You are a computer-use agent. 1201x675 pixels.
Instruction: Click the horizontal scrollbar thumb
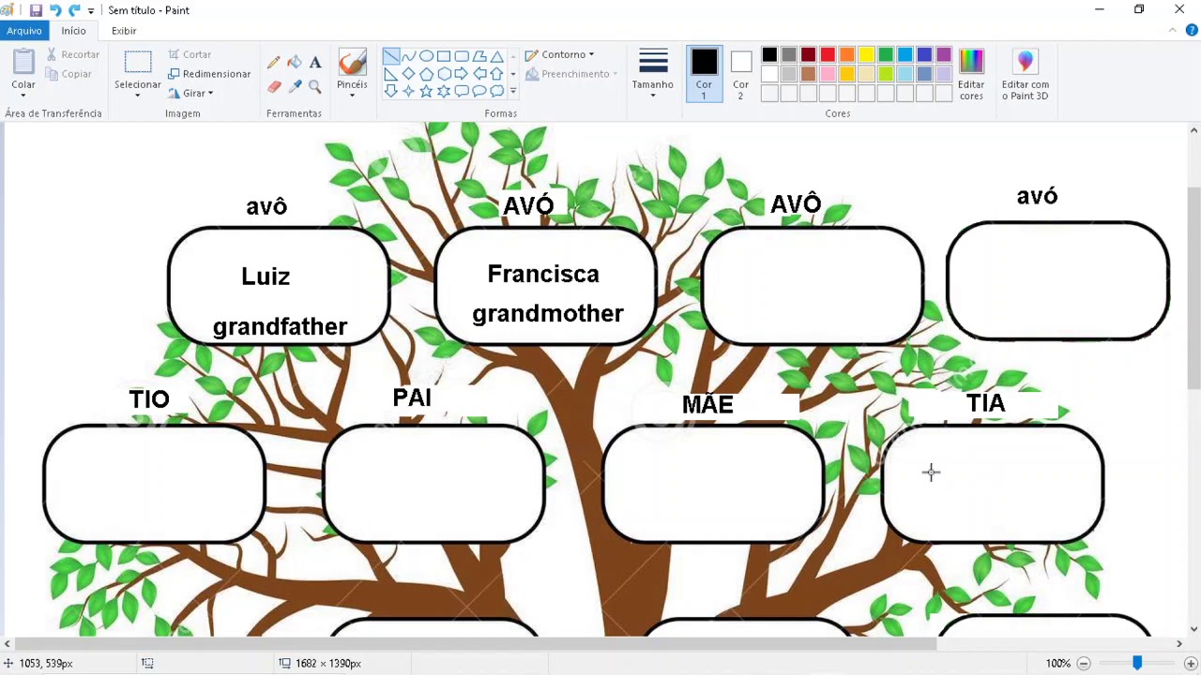point(477,643)
